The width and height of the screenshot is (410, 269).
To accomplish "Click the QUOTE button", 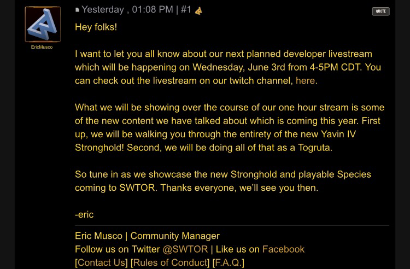I will [x=380, y=11].
